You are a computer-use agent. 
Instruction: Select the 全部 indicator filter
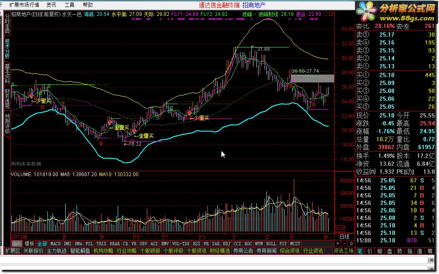[42, 244]
